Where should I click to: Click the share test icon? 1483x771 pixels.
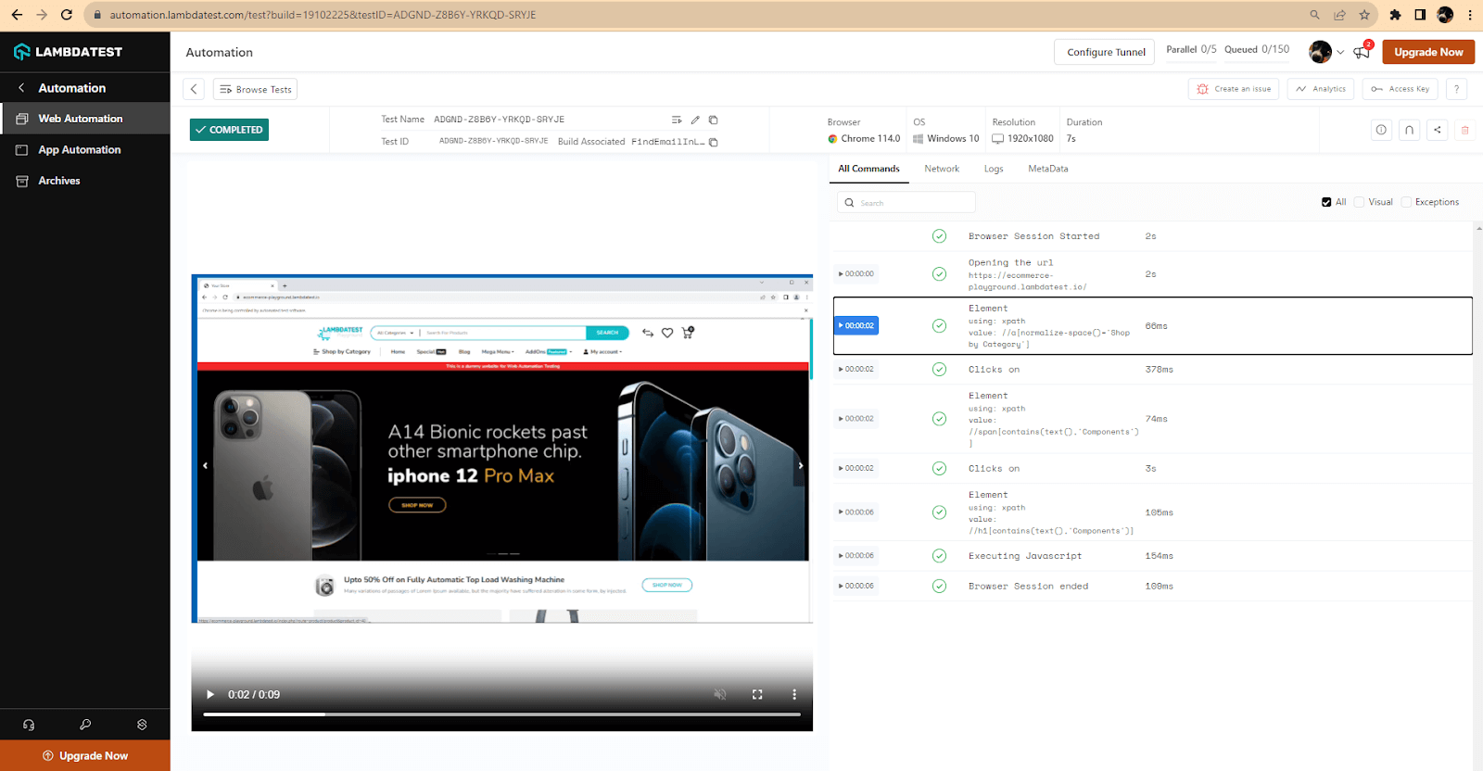[1437, 130]
